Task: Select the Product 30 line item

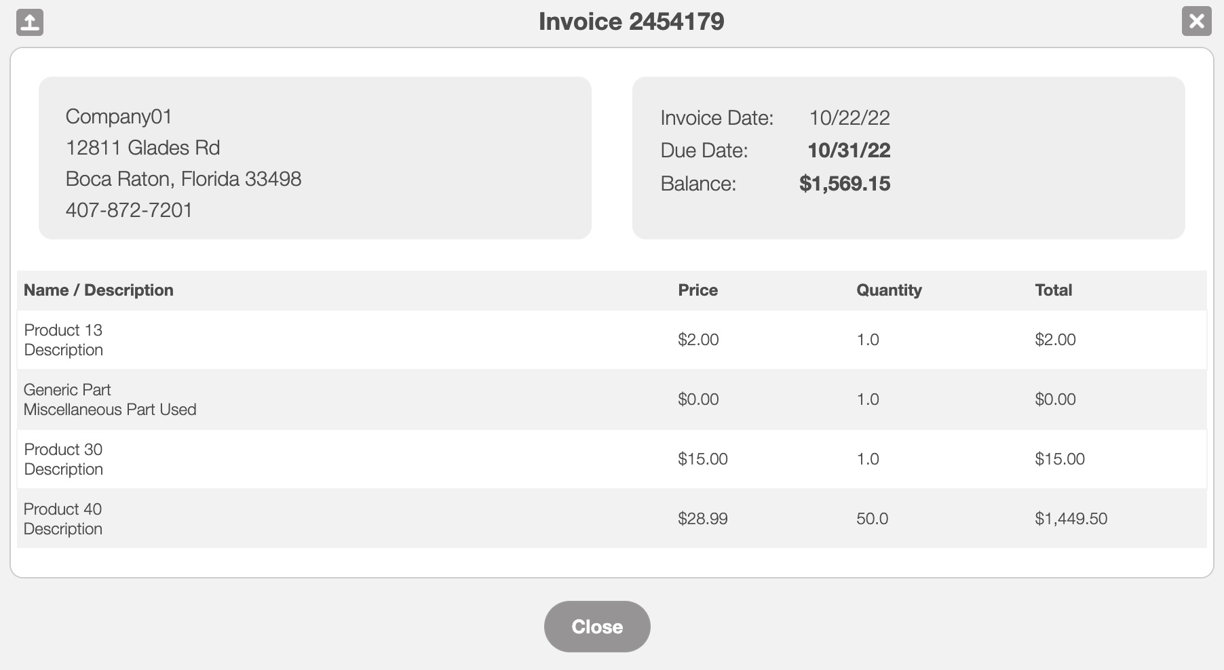Action: point(63,450)
